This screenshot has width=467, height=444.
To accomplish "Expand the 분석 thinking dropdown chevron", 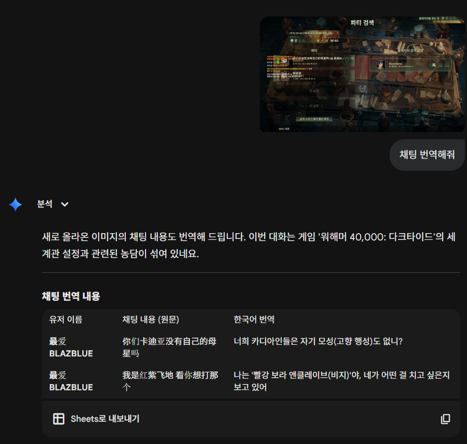I will tap(65, 204).
